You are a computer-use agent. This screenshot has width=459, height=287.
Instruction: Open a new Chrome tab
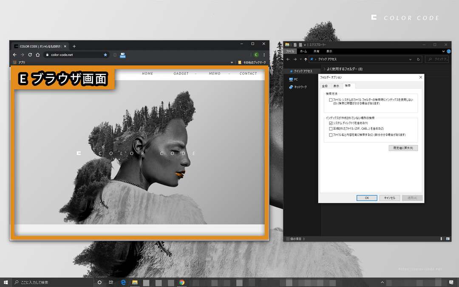(x=74, y=46)
